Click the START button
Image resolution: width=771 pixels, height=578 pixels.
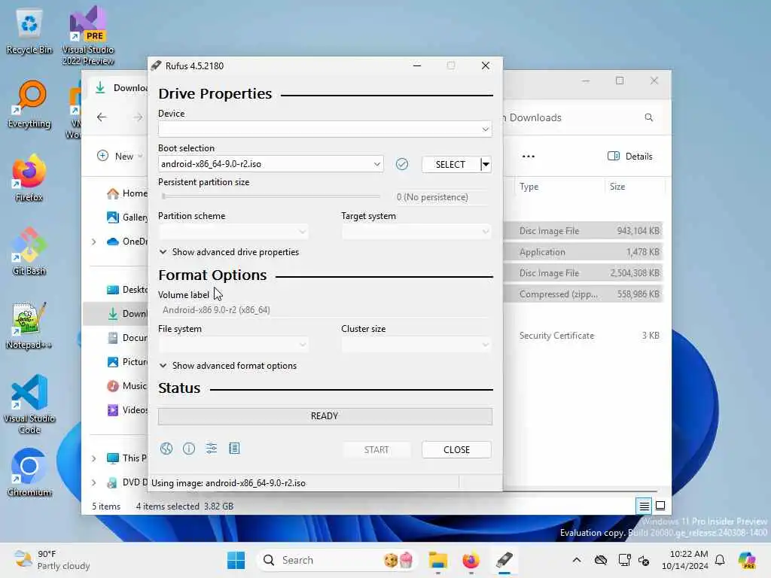[376, 450]
